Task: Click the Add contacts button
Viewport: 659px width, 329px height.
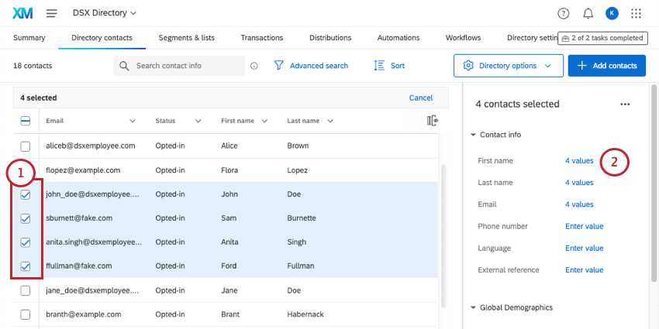Action: pyautogui.click(x=607, y=66)
